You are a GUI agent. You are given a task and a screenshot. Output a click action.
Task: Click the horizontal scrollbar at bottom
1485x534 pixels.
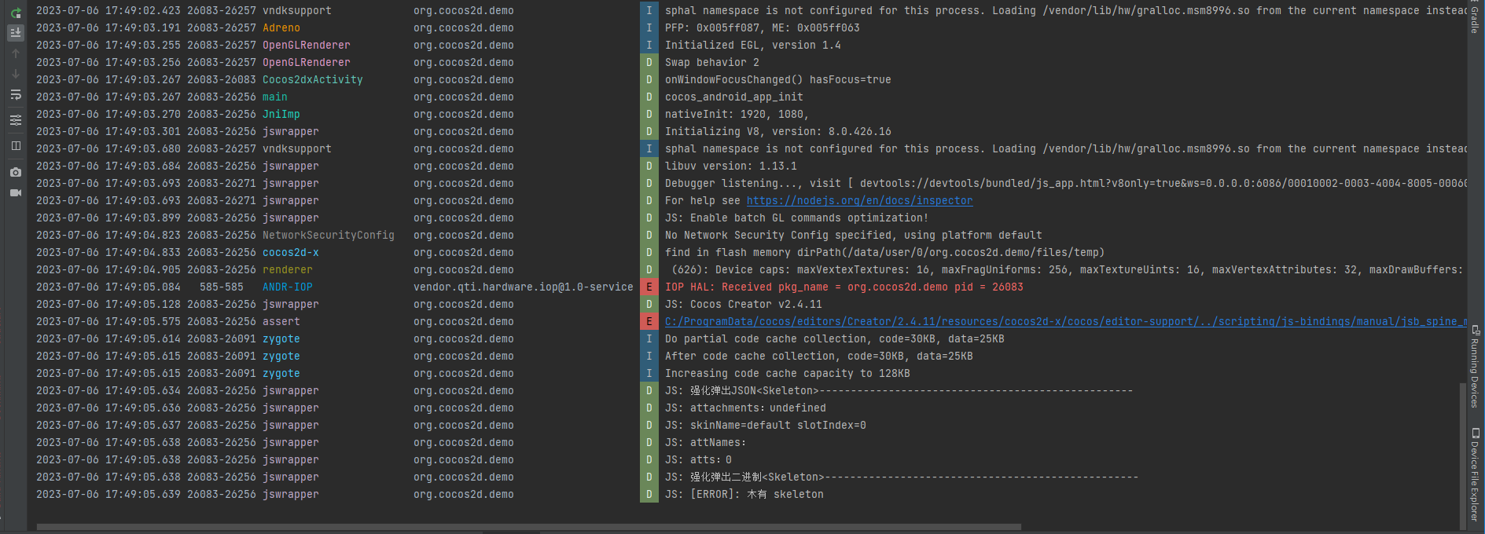tap(528, 527)
